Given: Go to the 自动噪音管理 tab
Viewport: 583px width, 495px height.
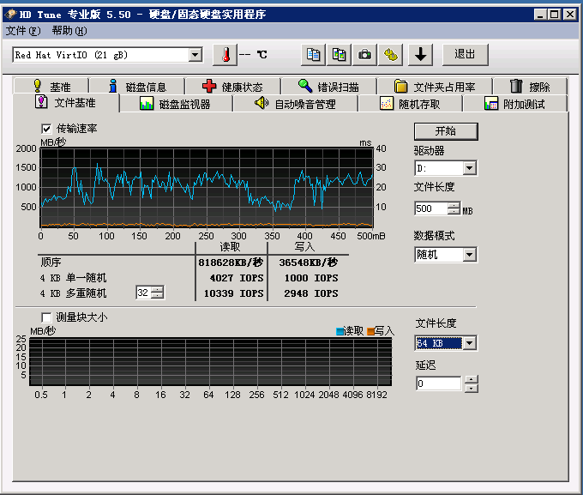Looking at the screenshot, I should [295, 104].
